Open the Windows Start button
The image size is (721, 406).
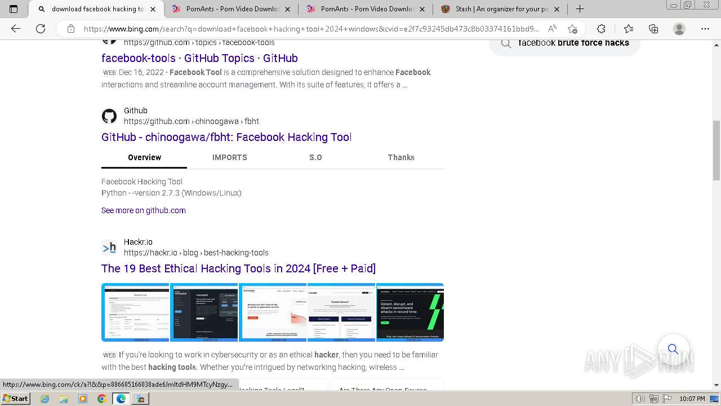(x=16, y=398)
